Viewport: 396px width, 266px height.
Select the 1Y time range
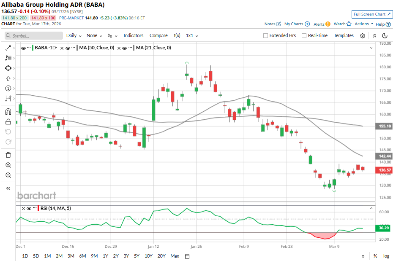pos(105,256)
